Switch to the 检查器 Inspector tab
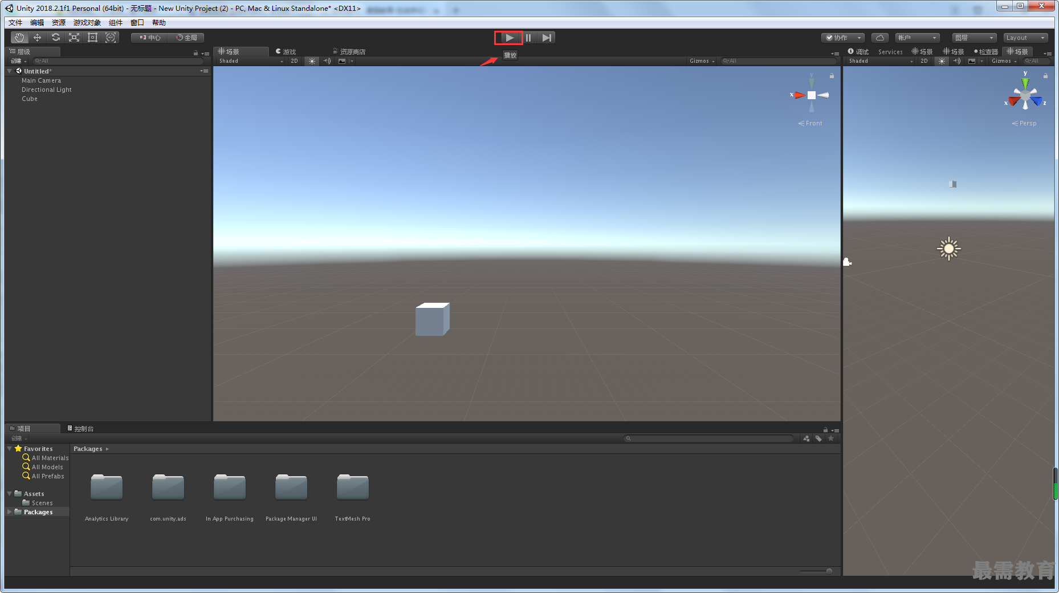1059x593 pixels. [986, 52]
